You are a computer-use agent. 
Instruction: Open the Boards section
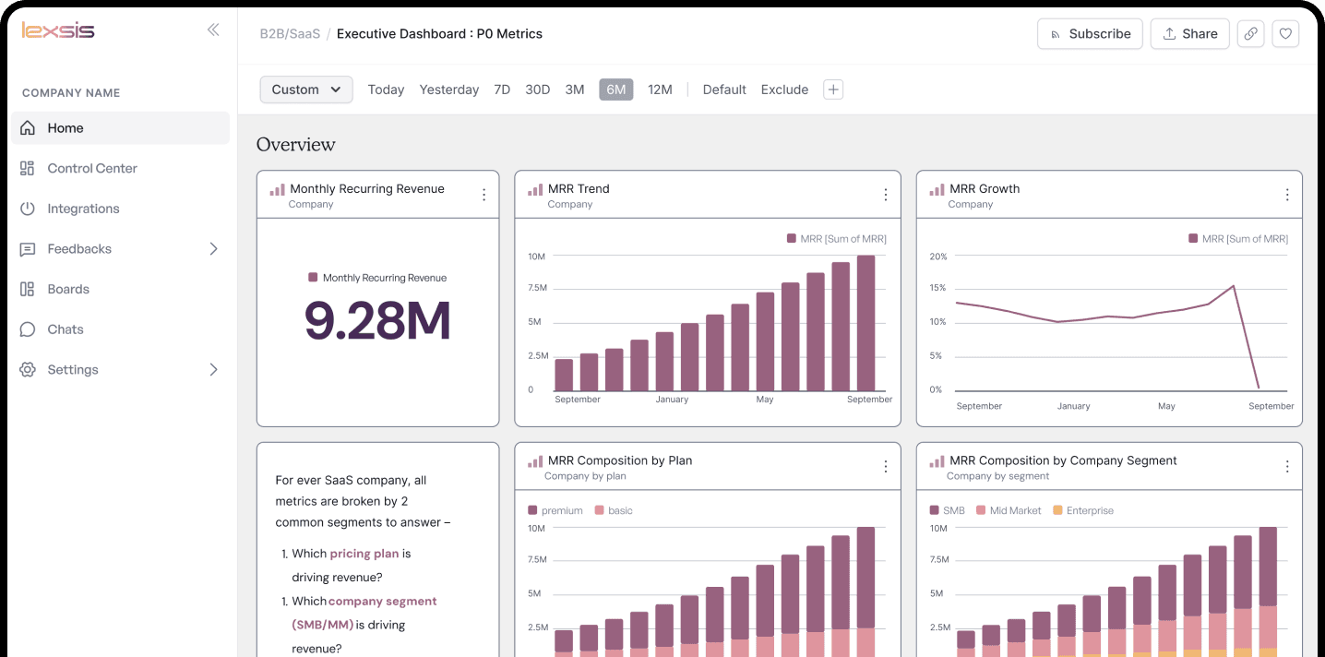coord(66,289)
